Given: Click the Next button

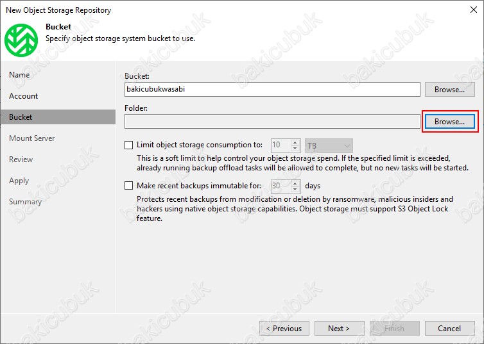Looking at the screenshot, I should click(339, 328).
